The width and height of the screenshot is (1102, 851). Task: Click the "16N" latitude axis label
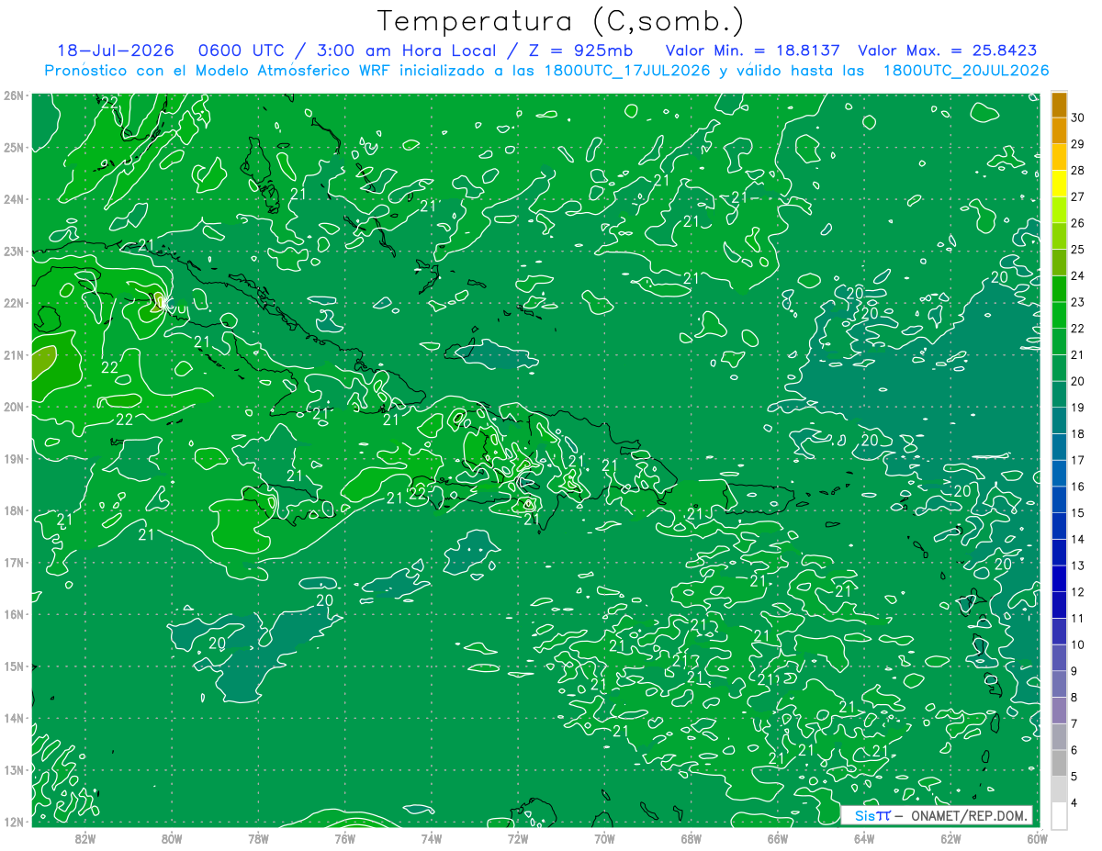14,614
